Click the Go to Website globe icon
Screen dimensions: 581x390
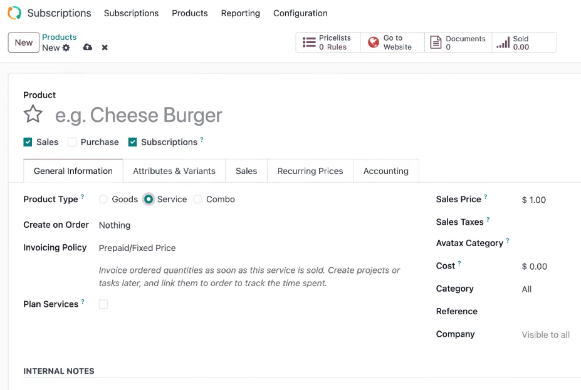(374, 42)
